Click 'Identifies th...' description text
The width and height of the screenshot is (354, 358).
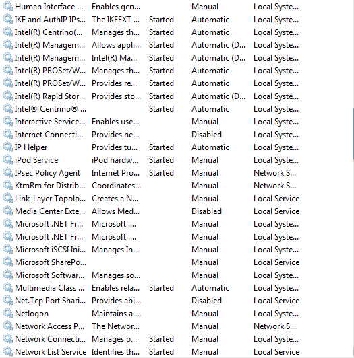coord(115,352)
